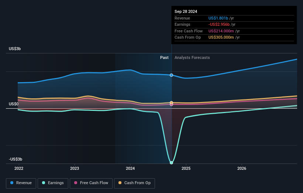The image size is (303, 193).
Task: Click the Revenue row label in the tooltip
Action: tap(182, 18)
